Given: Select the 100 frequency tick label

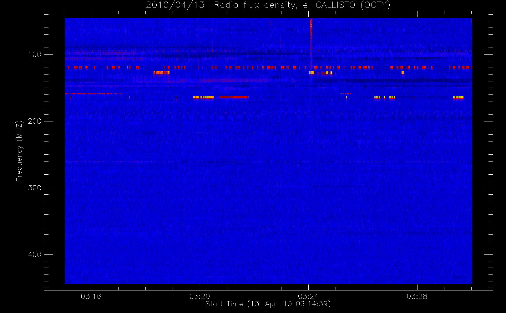Looking at the screenshot, I should click(x=35, y=54).
